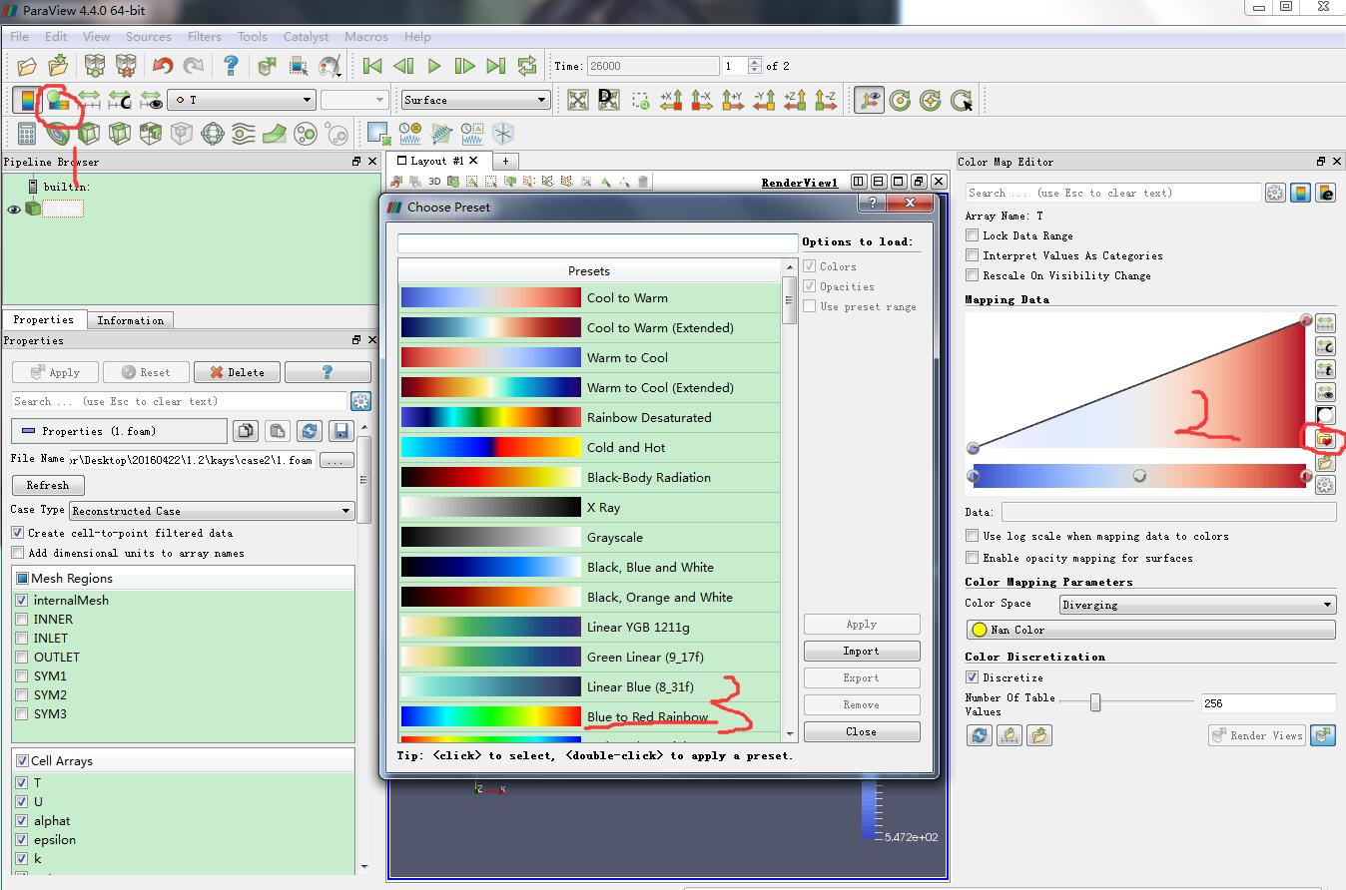Click the Reset Camera icon

577,100
